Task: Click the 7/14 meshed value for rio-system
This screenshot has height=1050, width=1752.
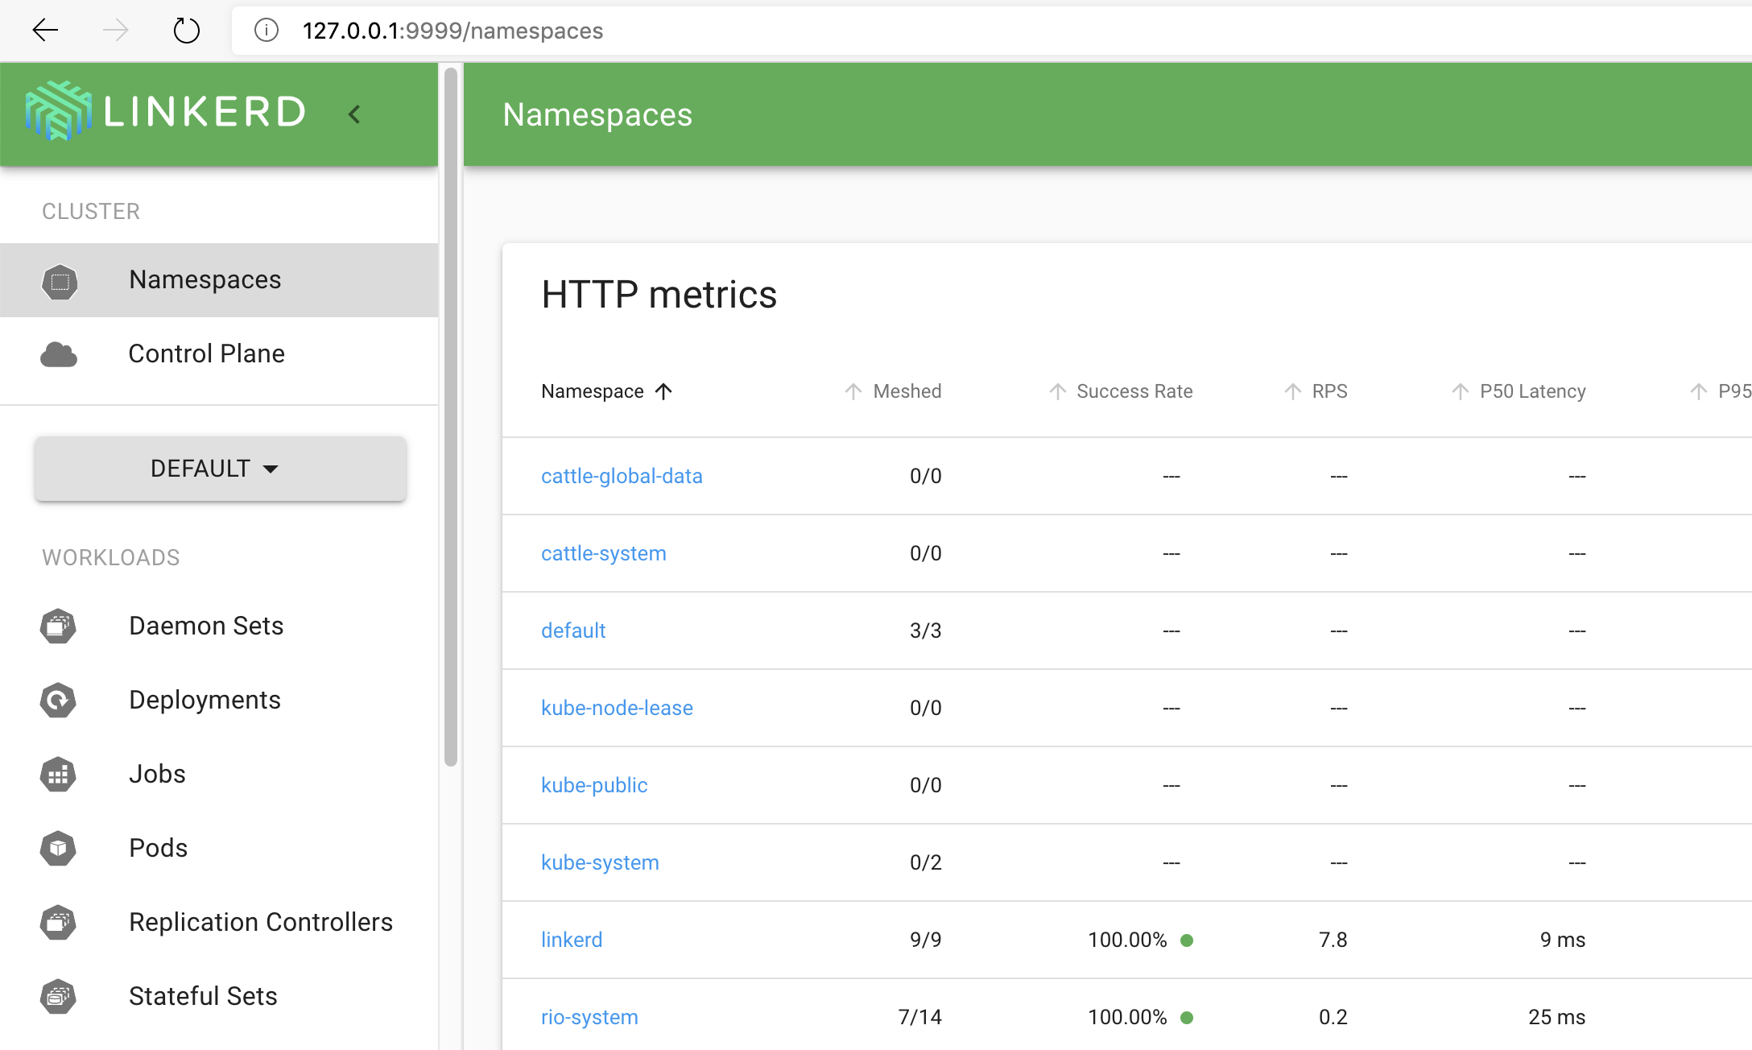Action: tap(920, 1017)
